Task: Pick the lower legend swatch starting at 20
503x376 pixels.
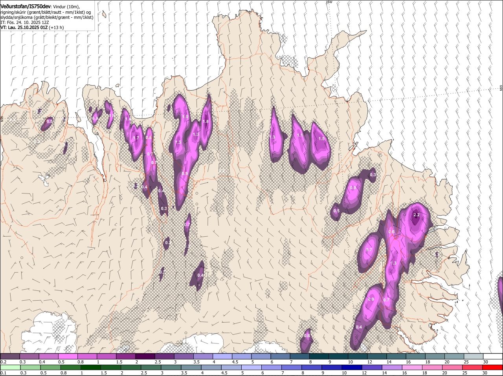Action: pos(452,367)
